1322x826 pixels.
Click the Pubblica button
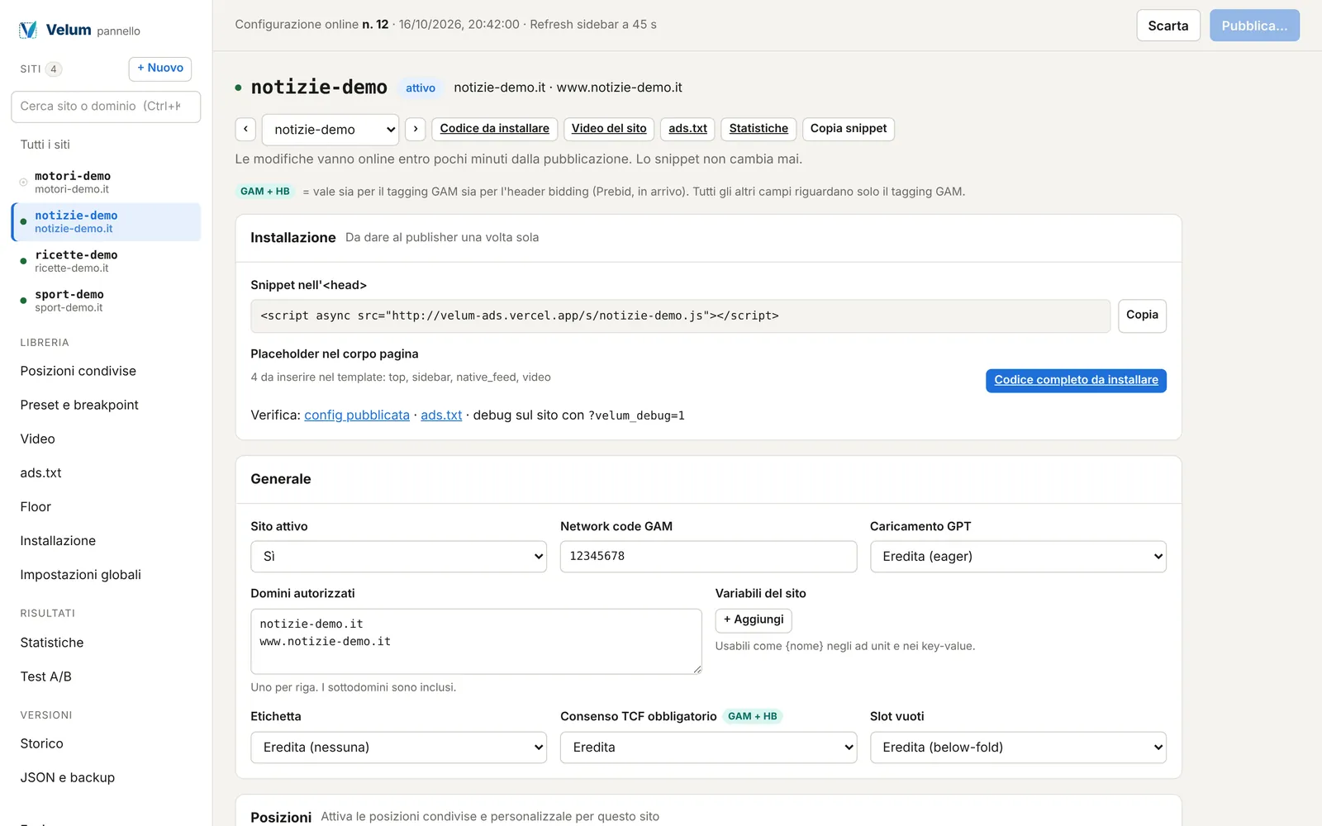(1254, 26)
